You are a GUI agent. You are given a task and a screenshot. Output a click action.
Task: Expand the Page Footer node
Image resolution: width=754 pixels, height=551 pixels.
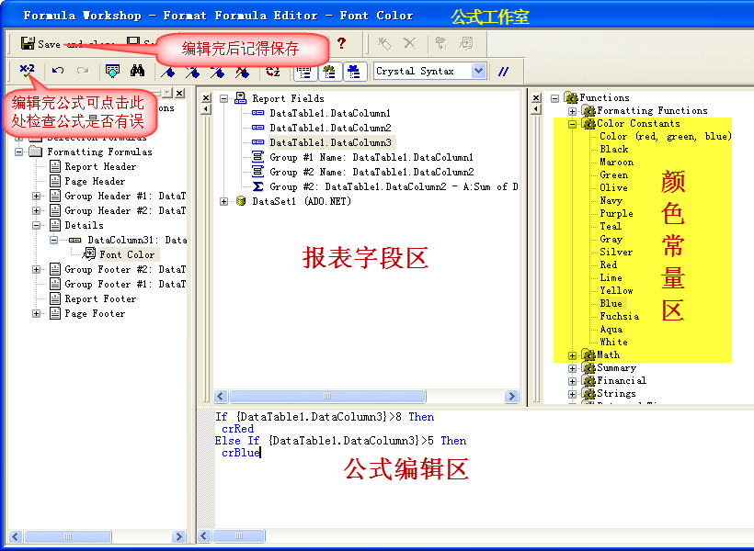(x=36, y=314)
